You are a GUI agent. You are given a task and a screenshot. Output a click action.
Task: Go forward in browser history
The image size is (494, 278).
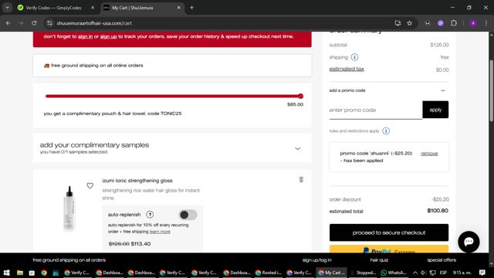(x=21, y=23)
